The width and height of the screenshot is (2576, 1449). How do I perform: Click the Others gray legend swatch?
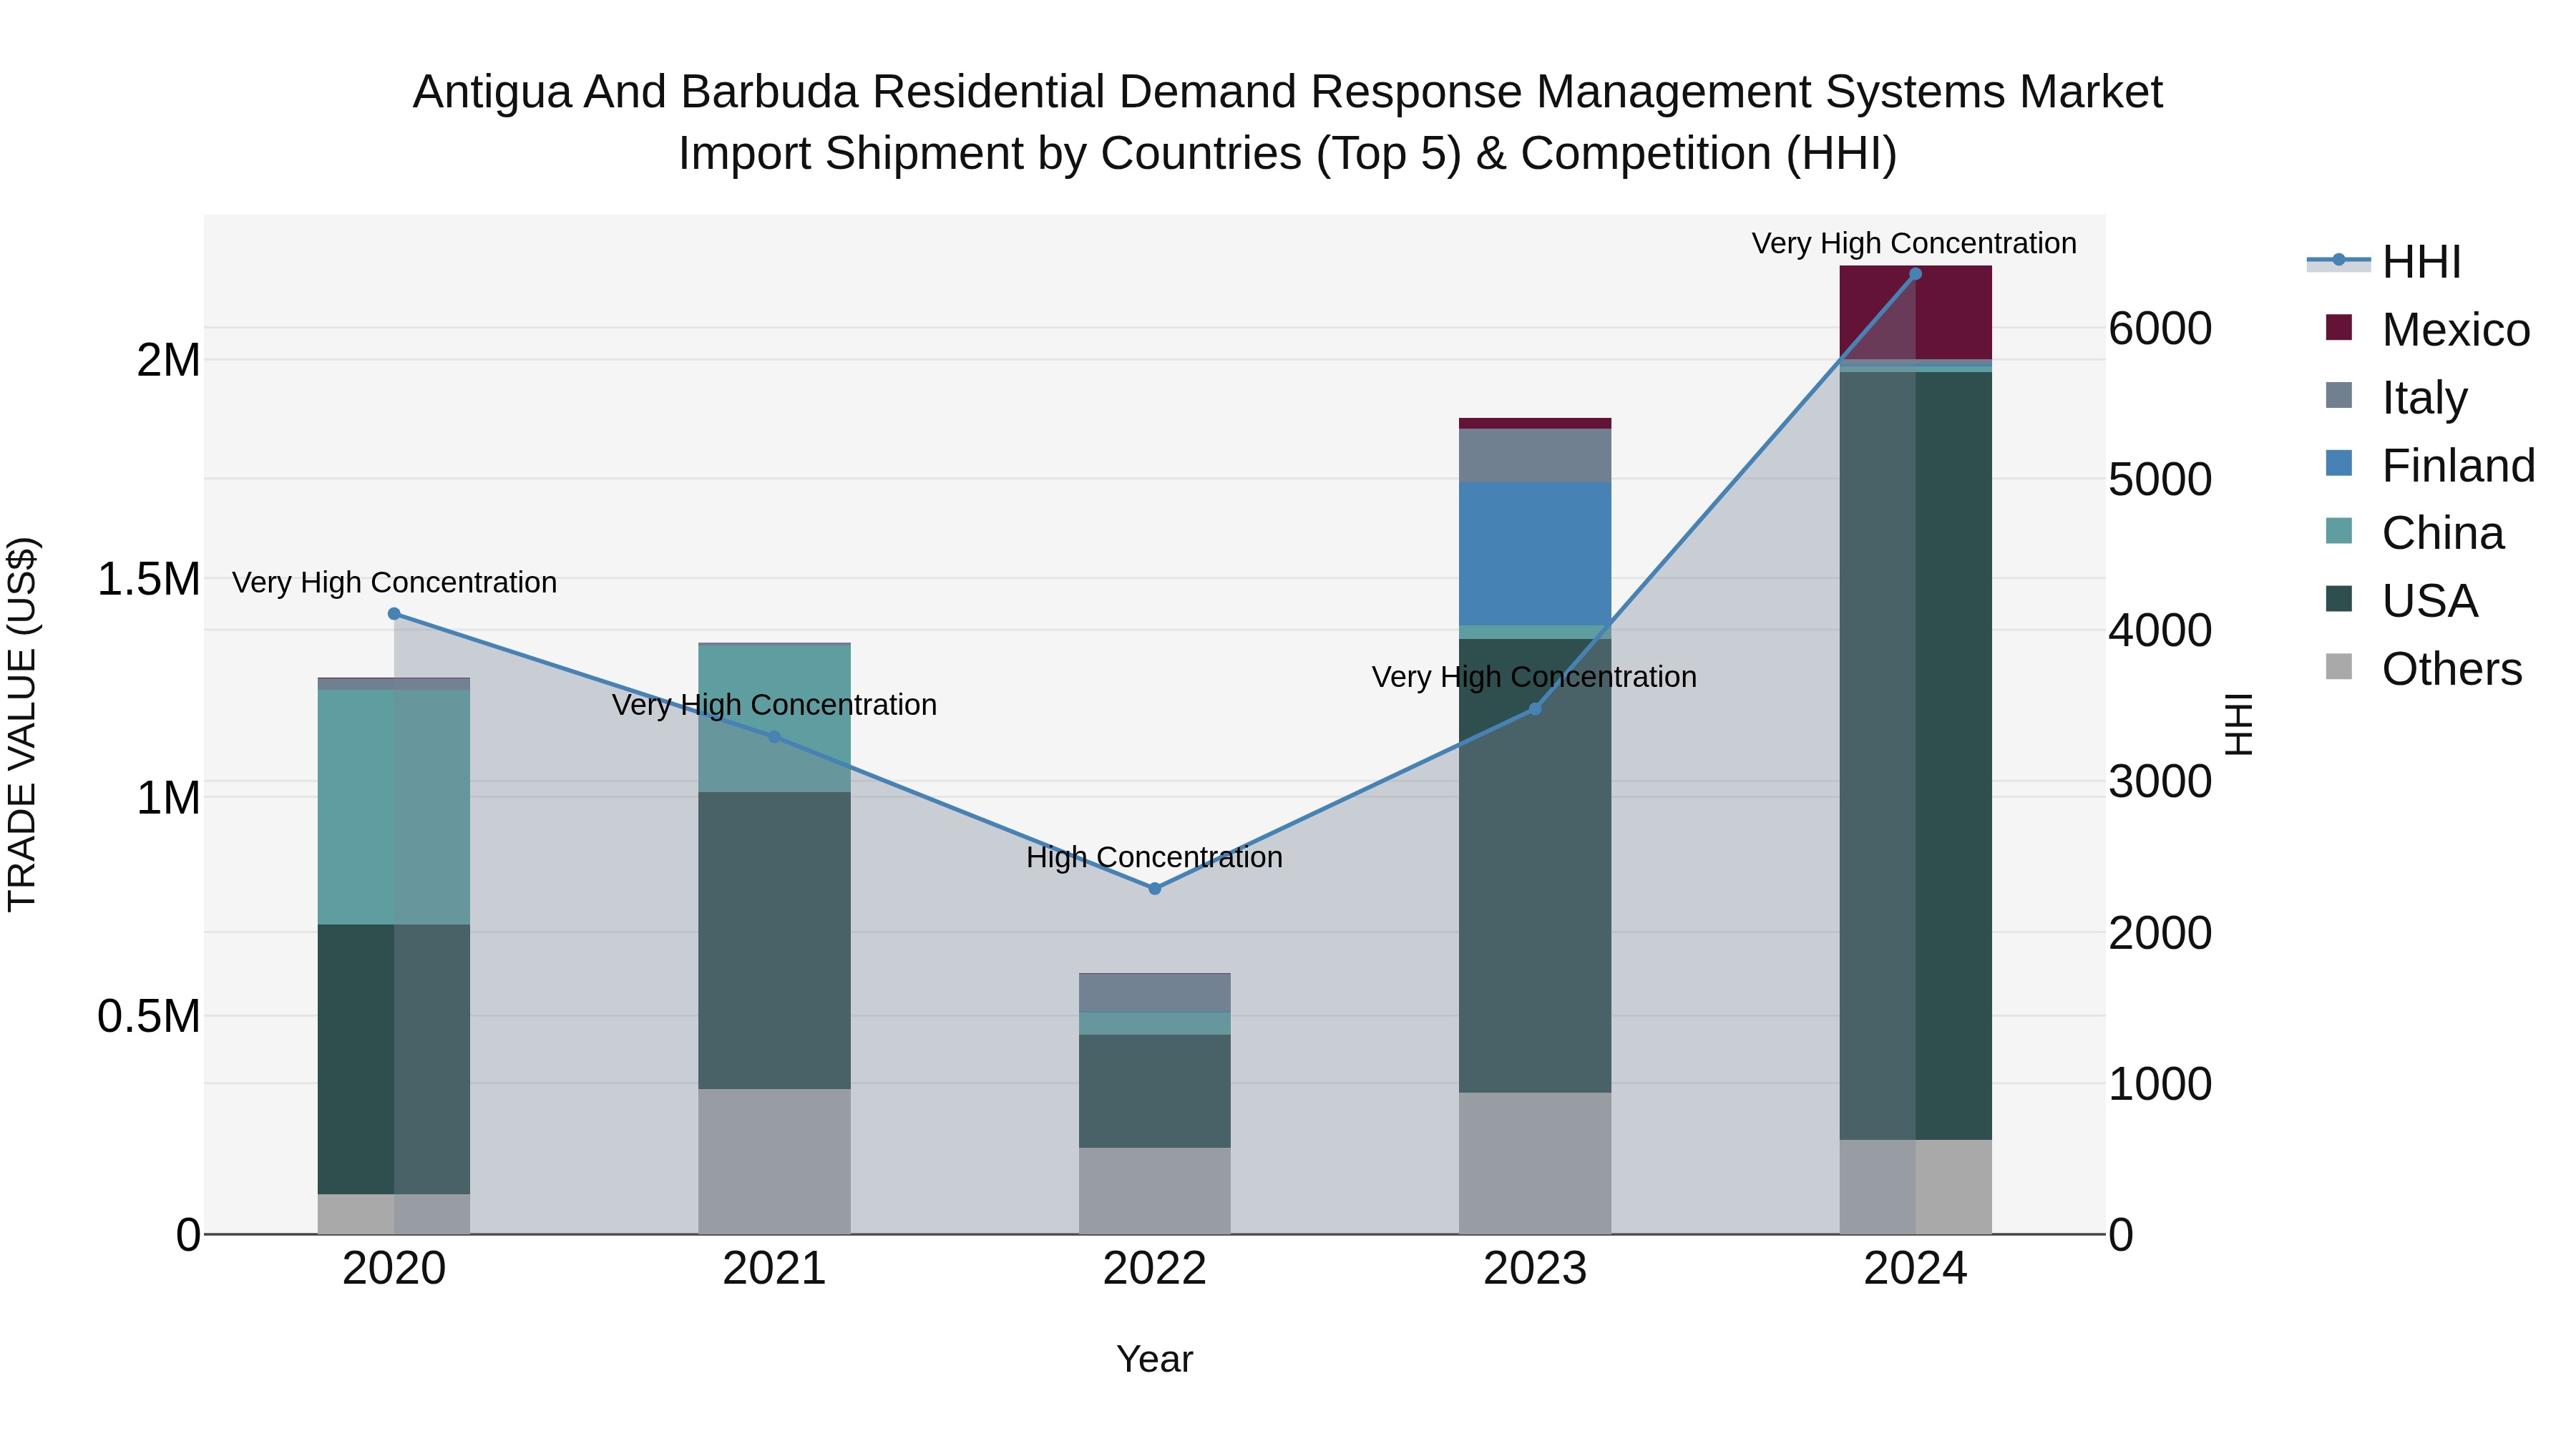2339,666
